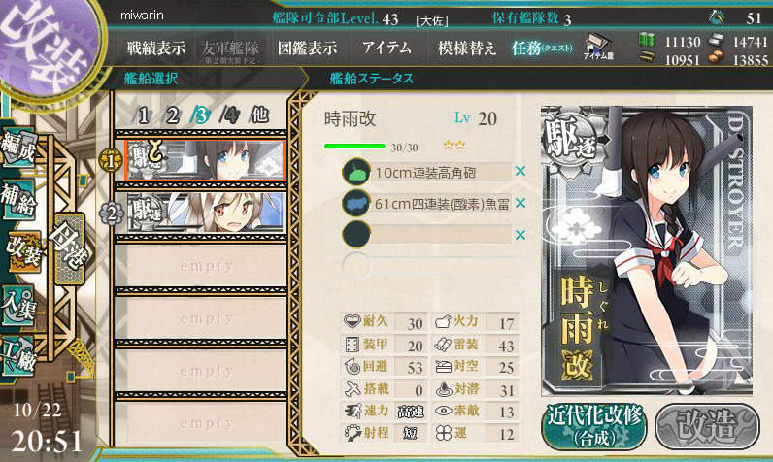The height and width of the screenshot is (462, 773).
Task: Open the 図鑑表示 encyclopedia menu
Action: (x=307, y=48)
